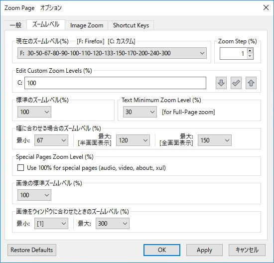Open the 標準のズームレベル dropdown
This screenshot has width=274, height=263.
[x=34, y=112]
